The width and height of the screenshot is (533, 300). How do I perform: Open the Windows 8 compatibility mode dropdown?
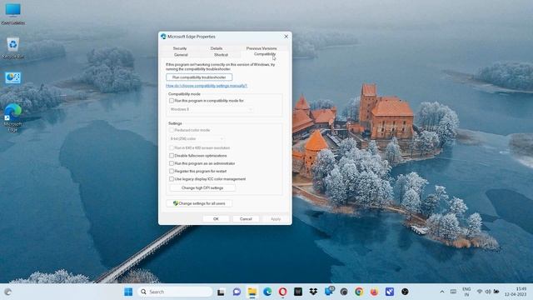click(x=211, y=109)
